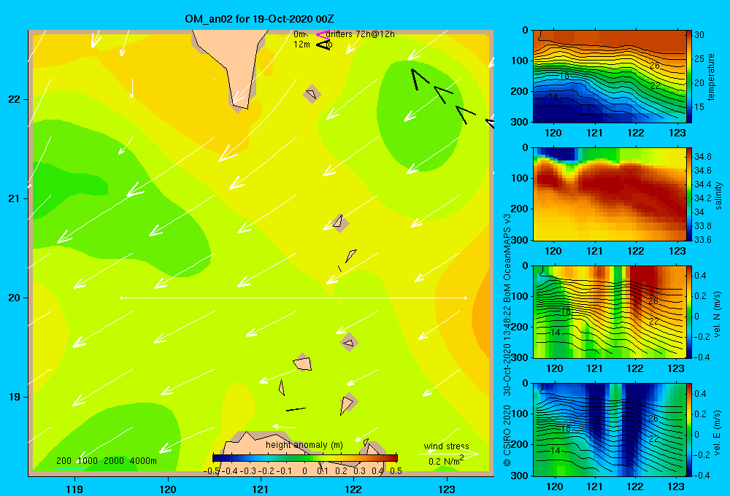The width and height of the screenshot is (730, 496).
Task: Select the topmost black drifter track arrow on map
Action: point(420,78)
